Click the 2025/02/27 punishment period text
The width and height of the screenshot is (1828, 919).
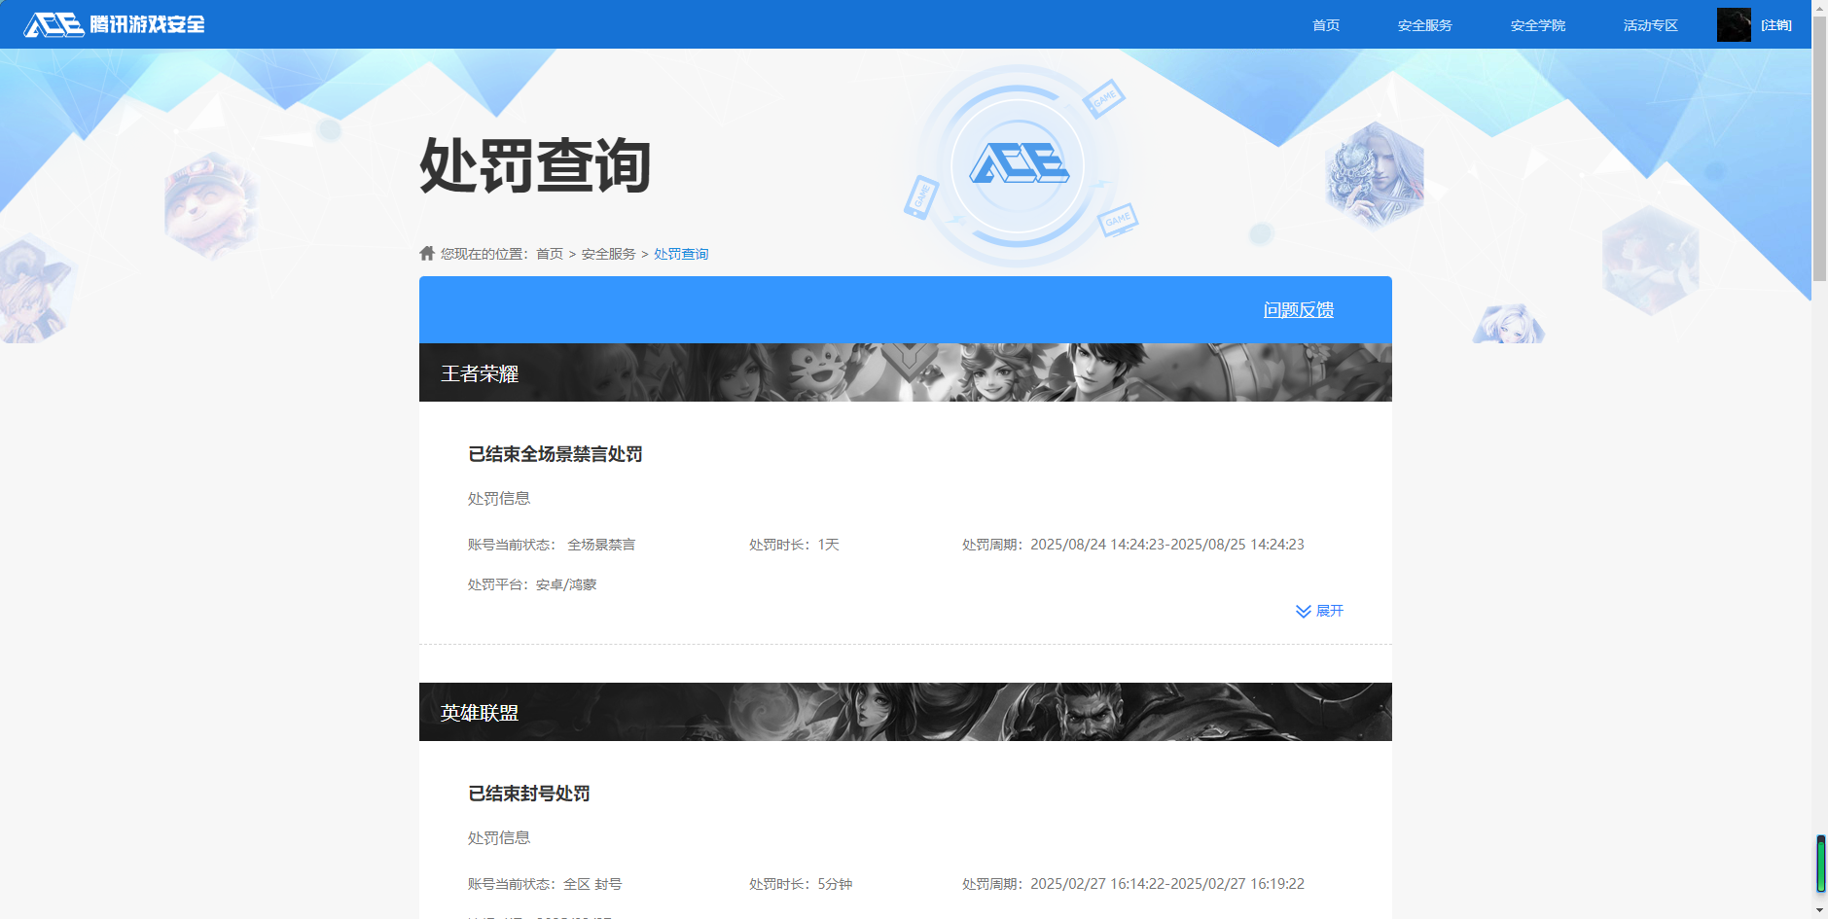pos(1133,884)
